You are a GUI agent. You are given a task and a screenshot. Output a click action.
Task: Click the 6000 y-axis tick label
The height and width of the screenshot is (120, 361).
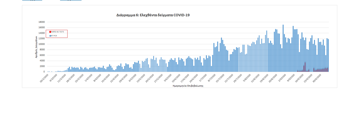[42, 55]
